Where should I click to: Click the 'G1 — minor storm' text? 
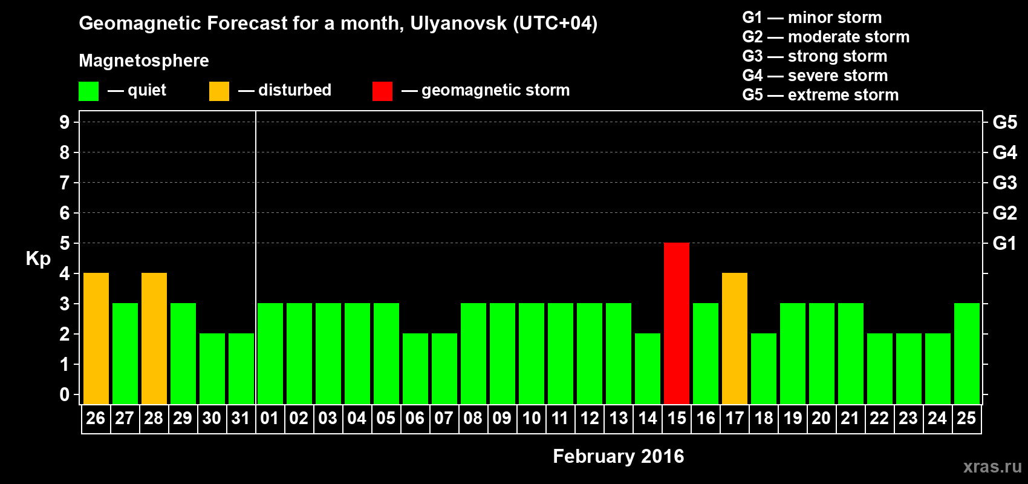coord(812,18)
